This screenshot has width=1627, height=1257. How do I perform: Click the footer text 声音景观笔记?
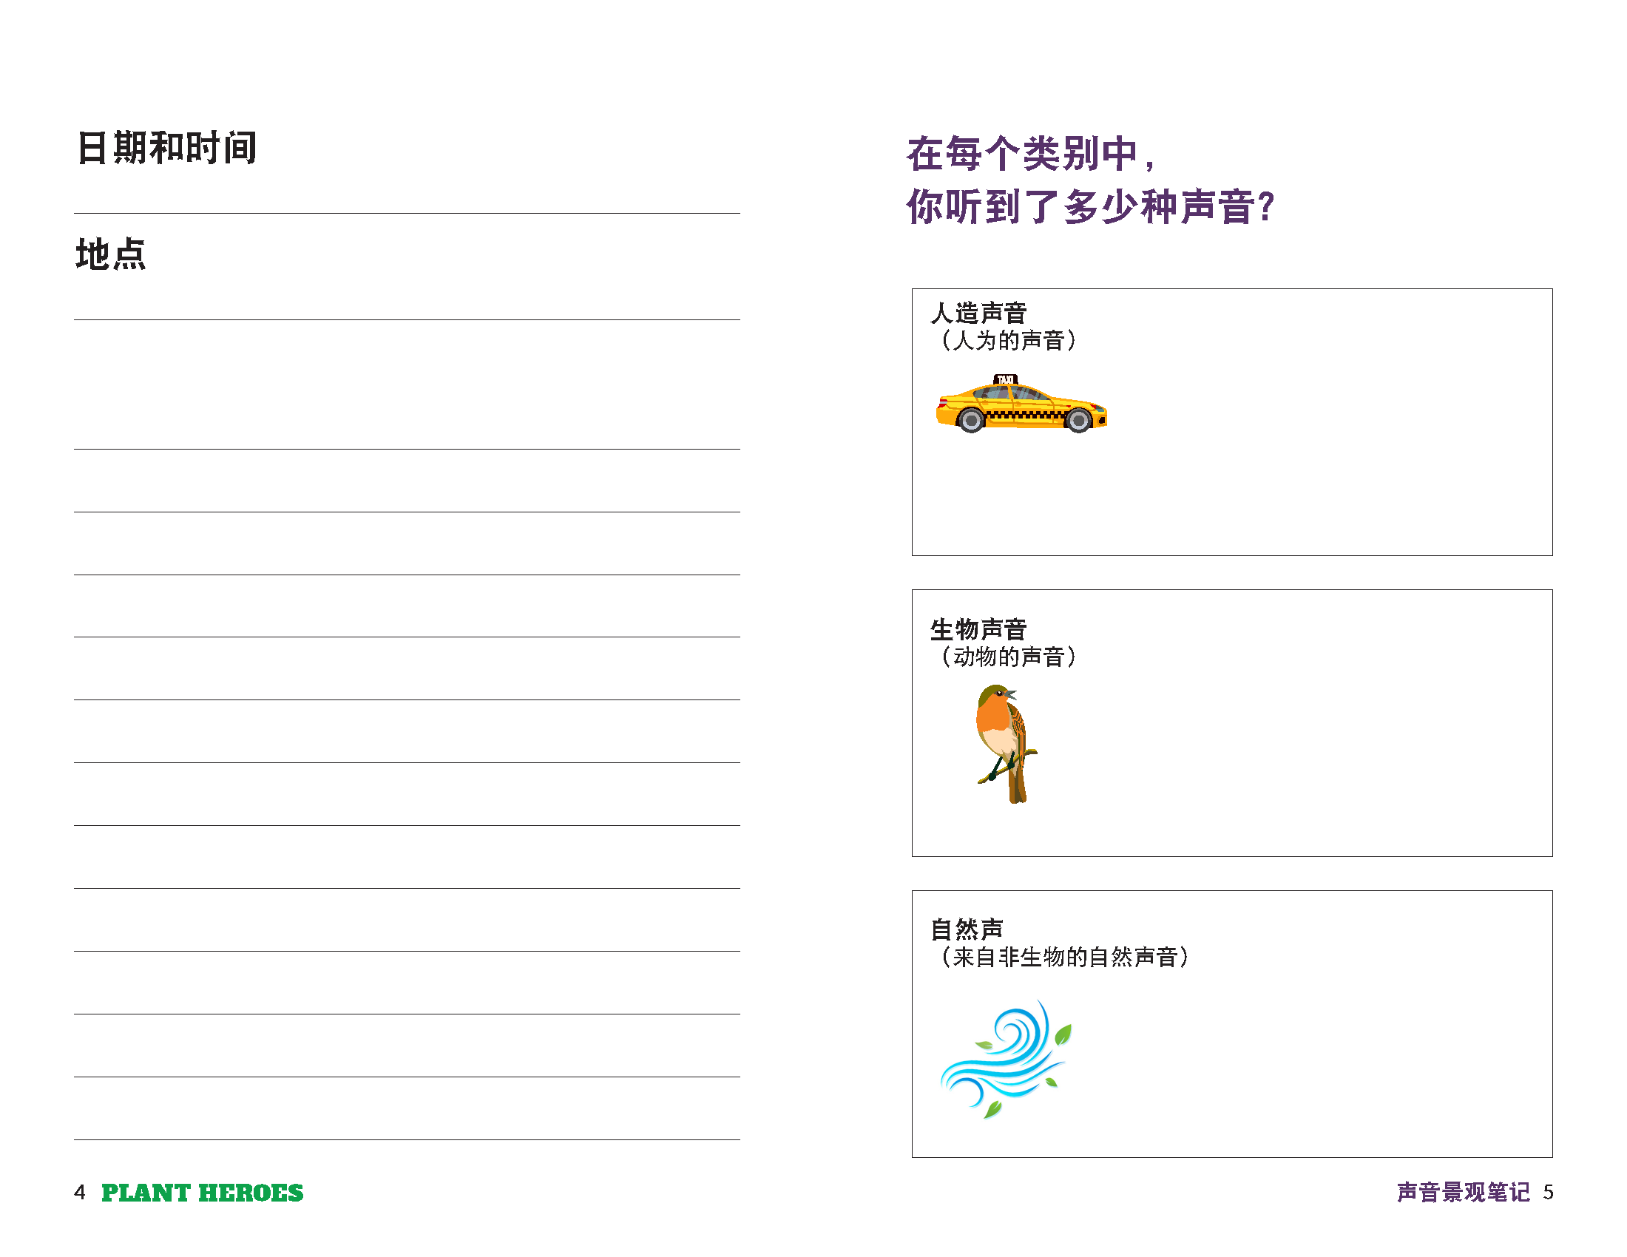[1463, 1192]
